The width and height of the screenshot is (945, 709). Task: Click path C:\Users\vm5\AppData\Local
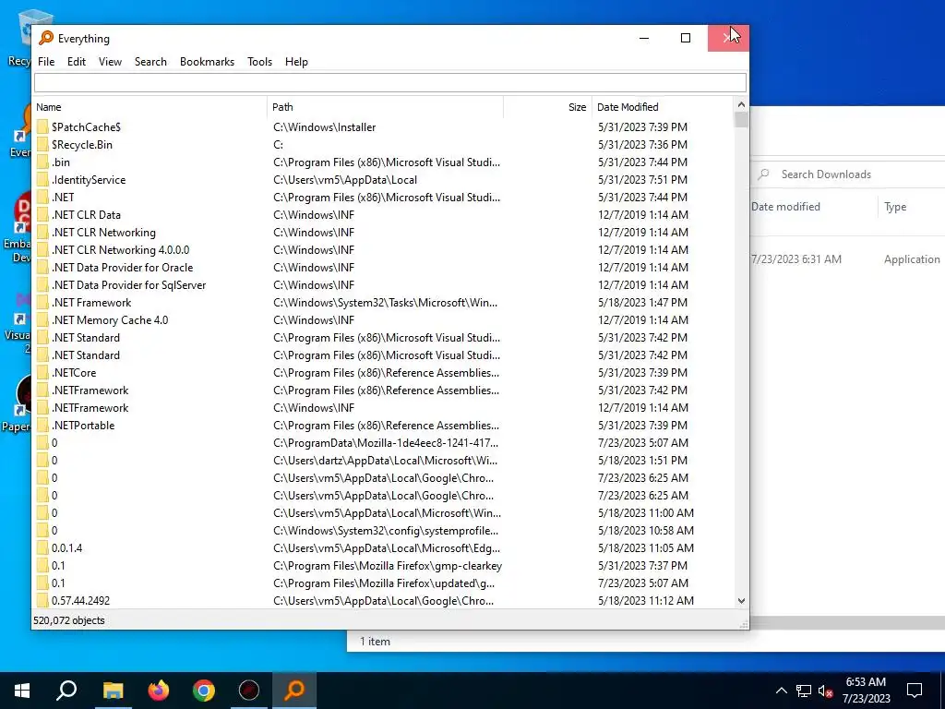(345, 180)
